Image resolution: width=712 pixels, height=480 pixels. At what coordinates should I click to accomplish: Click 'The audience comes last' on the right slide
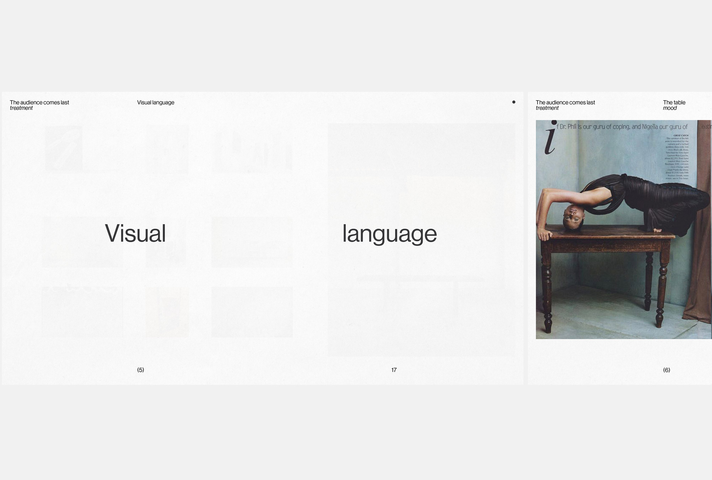(565, 102)
